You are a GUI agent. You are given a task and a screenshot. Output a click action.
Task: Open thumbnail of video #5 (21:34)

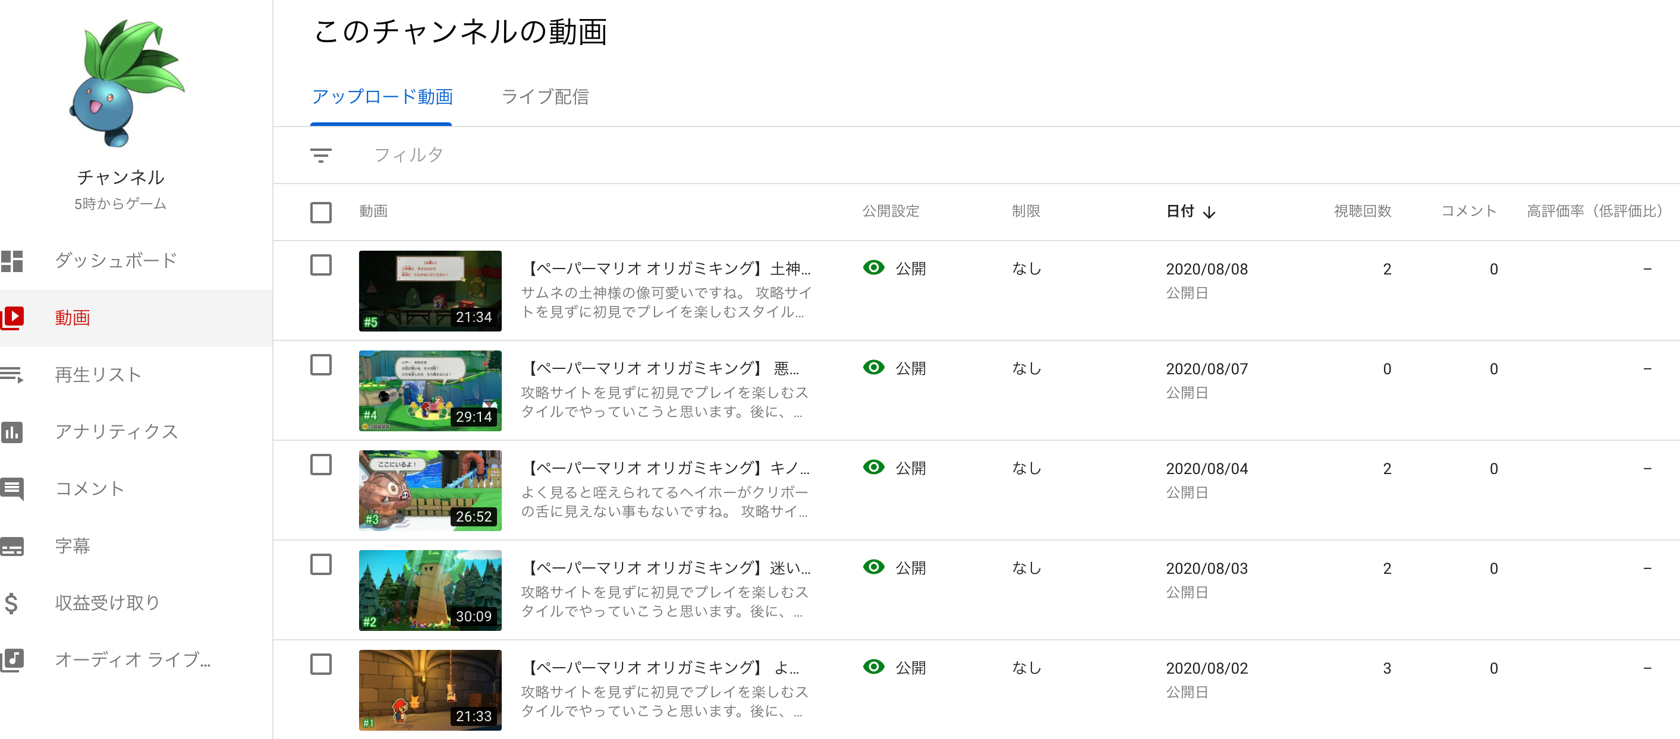pos(430,291)
